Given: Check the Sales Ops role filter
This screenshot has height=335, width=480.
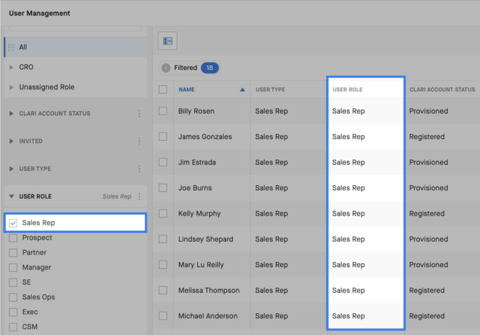Looking at the screenshot, I should pyautogui.click(x=13, y=297).
